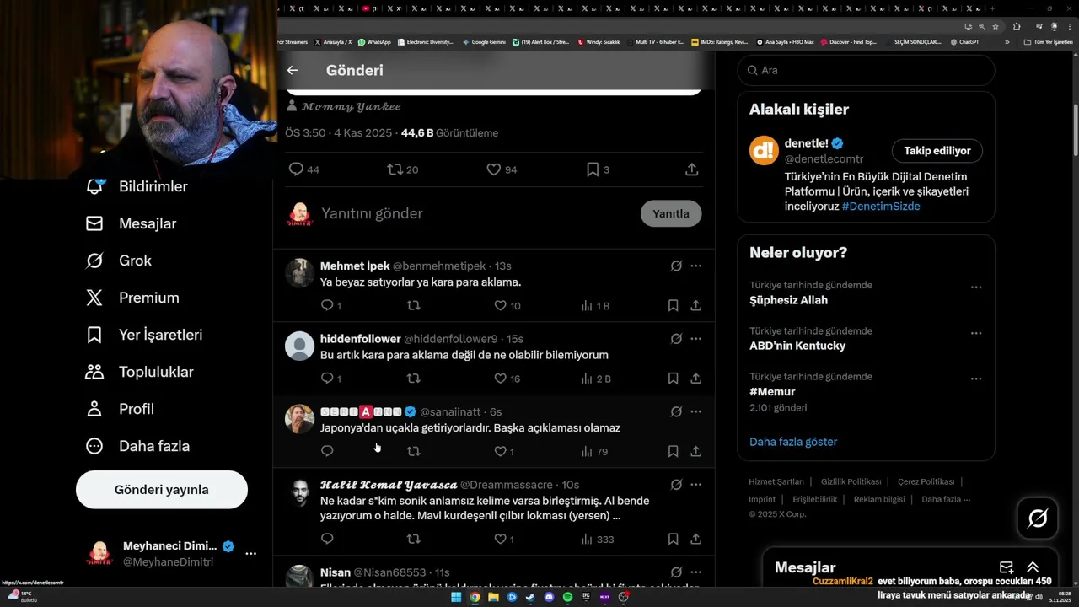Ask Grok about hiddenfollower's comment

pos(676,339)
